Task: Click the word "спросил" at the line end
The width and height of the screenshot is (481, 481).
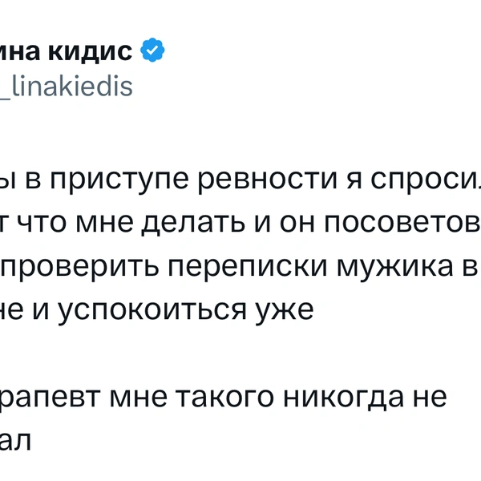Action: (x=426, y=180)
